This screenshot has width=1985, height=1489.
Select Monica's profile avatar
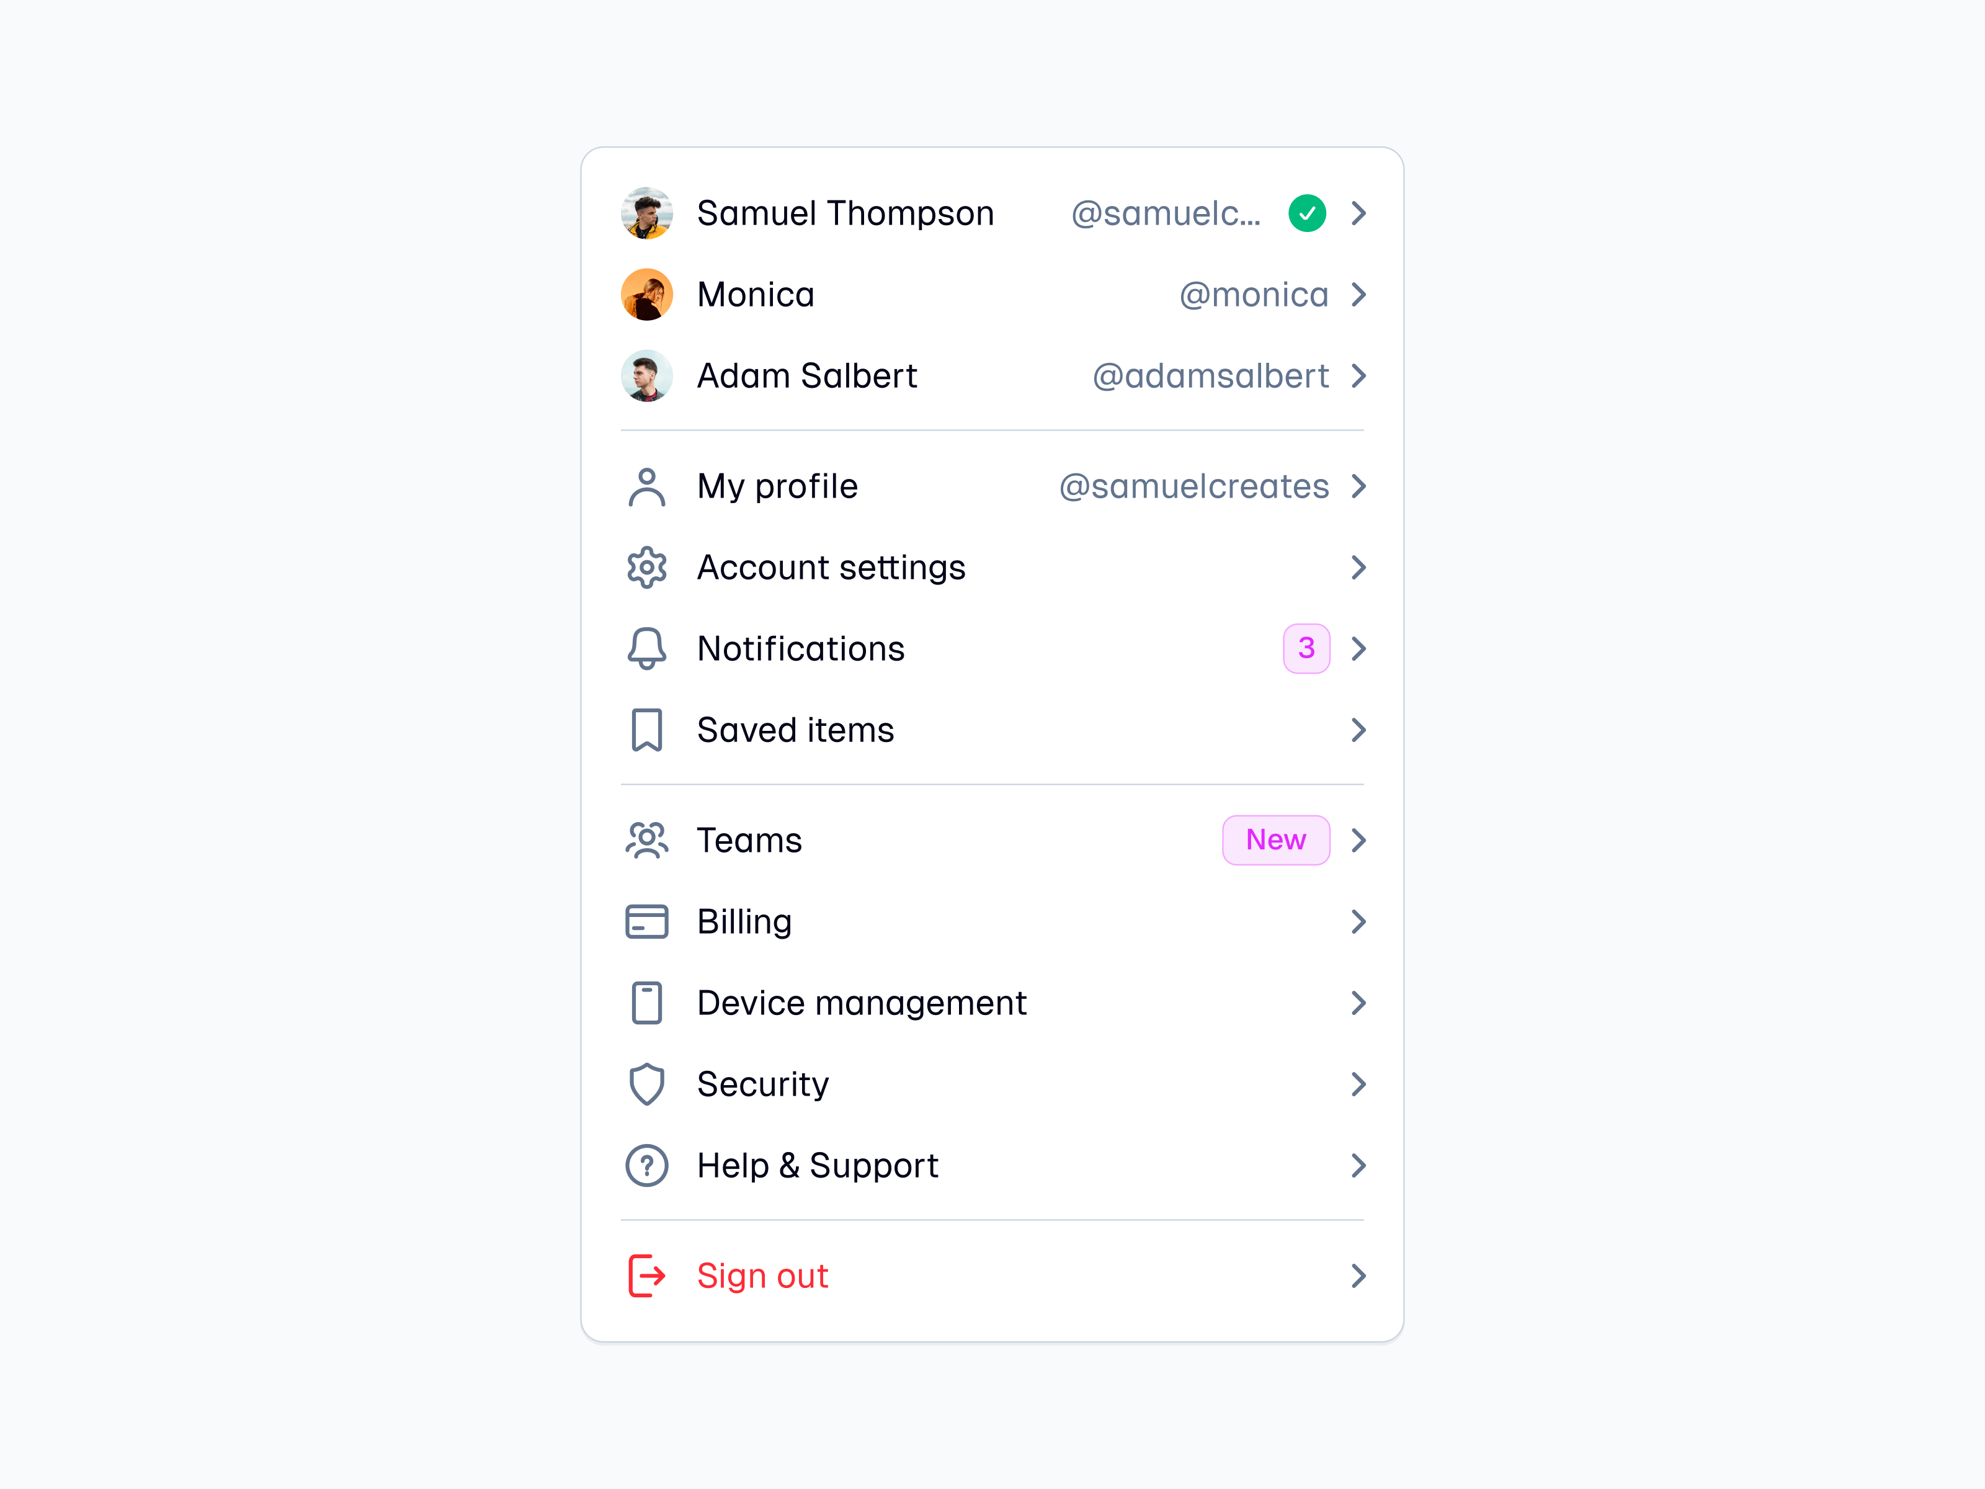click(646, 295)
